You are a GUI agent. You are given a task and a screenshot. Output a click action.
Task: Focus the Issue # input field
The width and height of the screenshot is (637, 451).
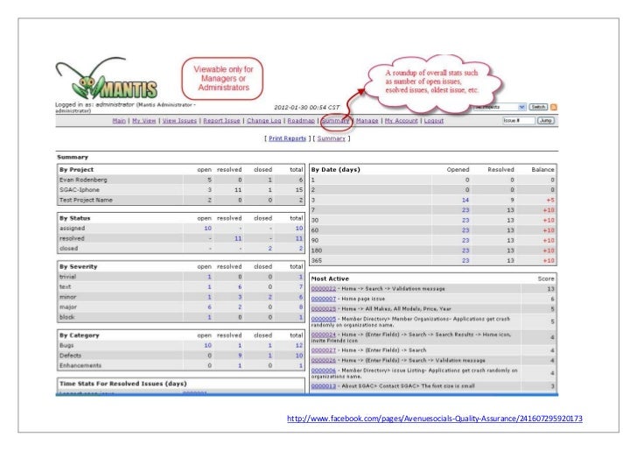point(518,120)
